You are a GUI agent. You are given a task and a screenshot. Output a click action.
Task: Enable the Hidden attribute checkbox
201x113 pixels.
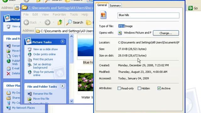pos(139,88)
